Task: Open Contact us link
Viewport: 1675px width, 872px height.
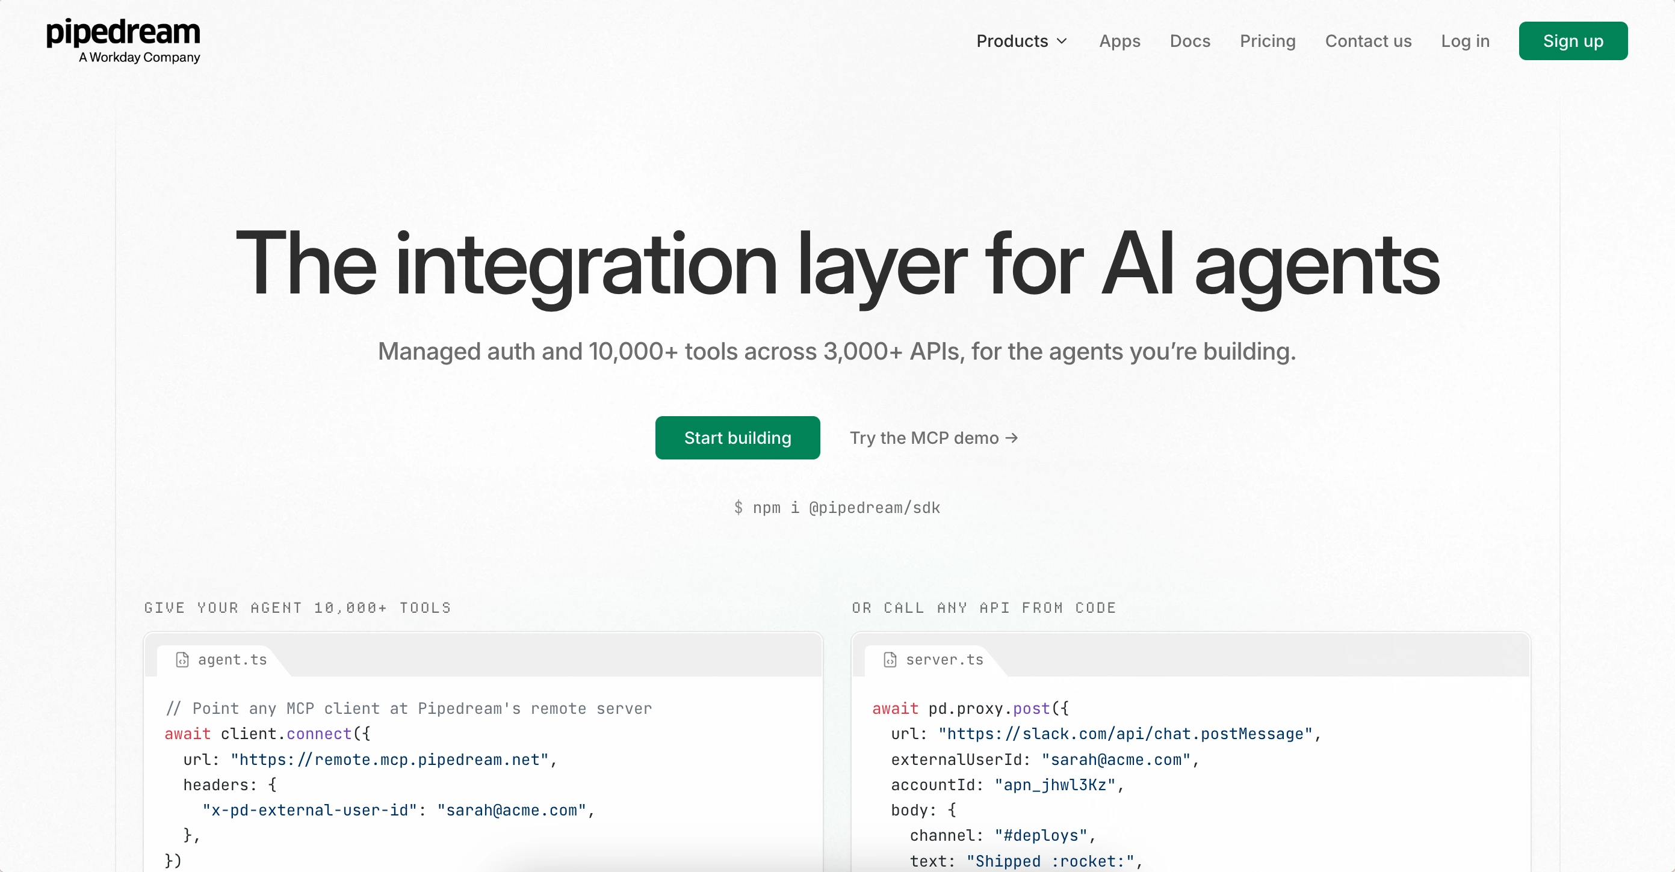Action: pyautogui.click(x=1368, y=41)
